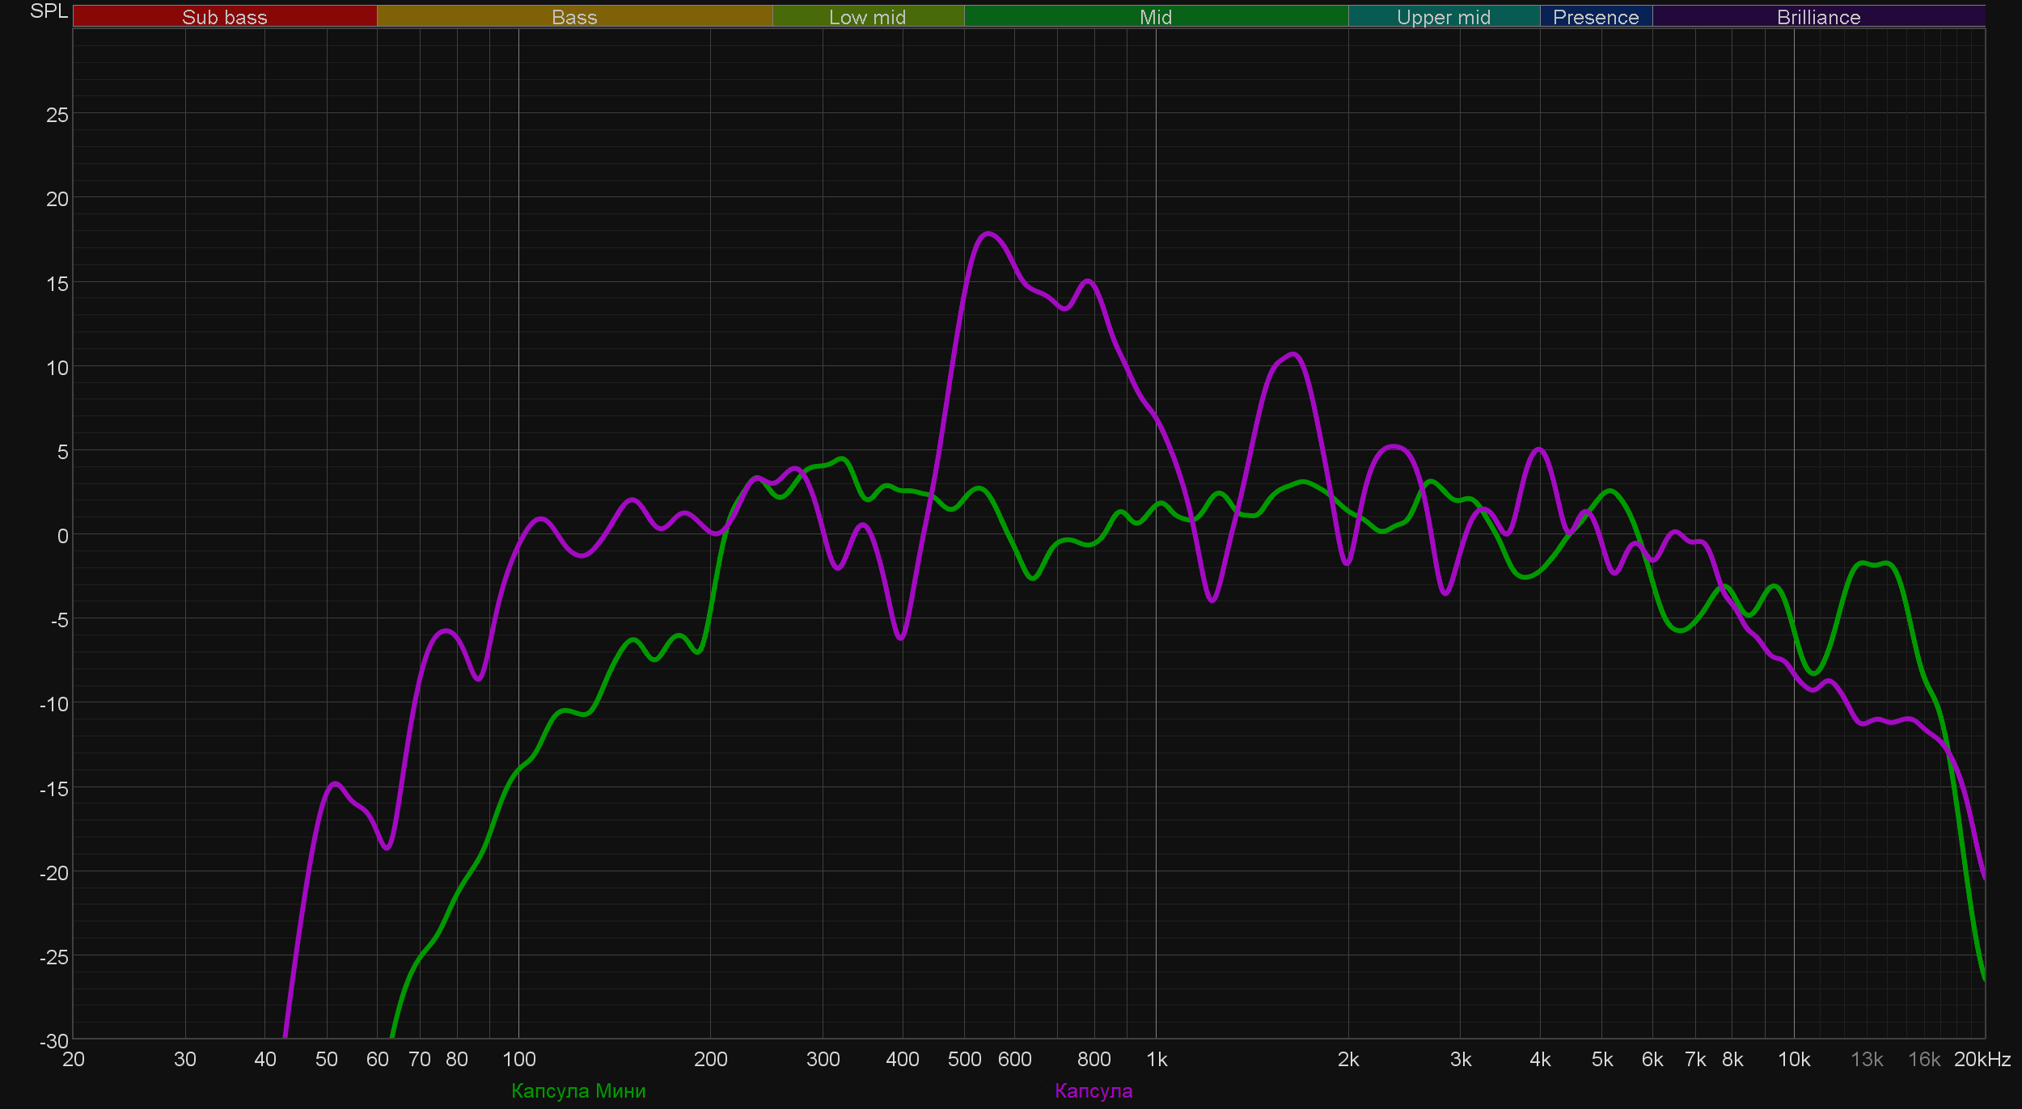Click the SPL axis label
The height and width of the screenshot is (1109, 2022).
click(x=49, y=11)
